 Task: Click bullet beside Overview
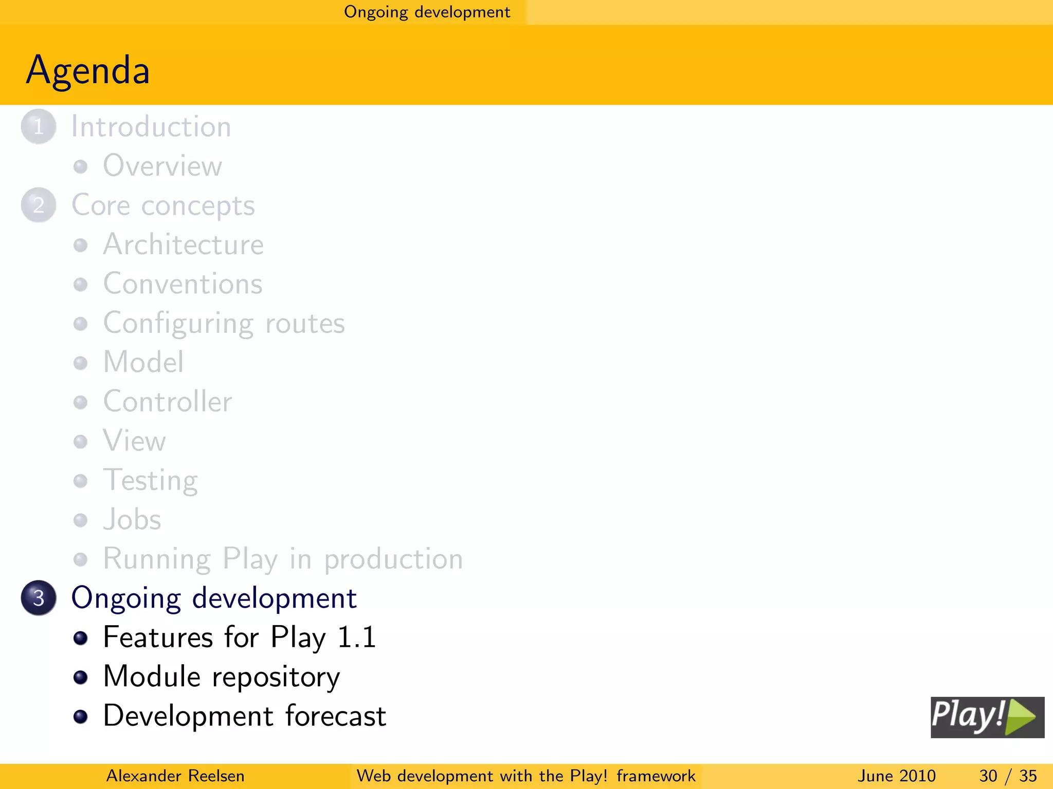click(x=80, y=166)
